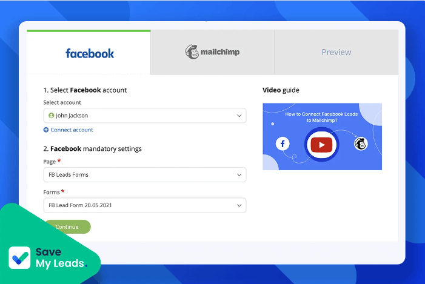Click the '2. Facebook mandatory settings' heading
425x284 pixels.
(92, 148)
